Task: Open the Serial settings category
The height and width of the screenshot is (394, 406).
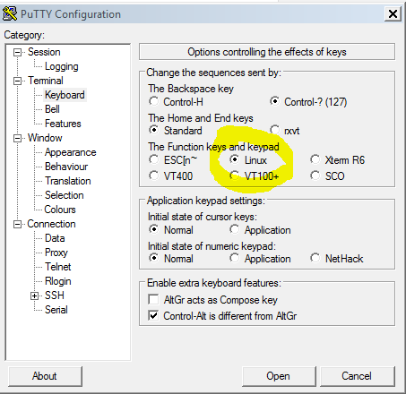Action: pyautogui.click(x=56, y=310)
